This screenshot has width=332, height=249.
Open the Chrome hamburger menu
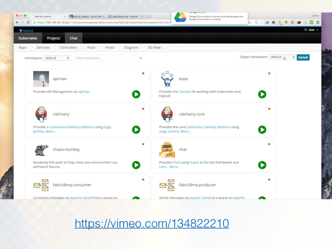pyautogui.click(x=318, y=22)
